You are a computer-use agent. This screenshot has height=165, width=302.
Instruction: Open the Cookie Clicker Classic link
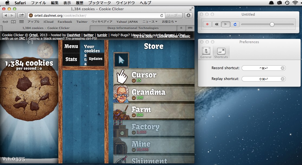(x=173, y=36)
